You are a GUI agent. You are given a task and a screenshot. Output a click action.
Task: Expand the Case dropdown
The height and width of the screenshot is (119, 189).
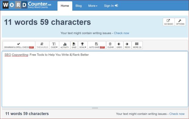tap(54, 45)
